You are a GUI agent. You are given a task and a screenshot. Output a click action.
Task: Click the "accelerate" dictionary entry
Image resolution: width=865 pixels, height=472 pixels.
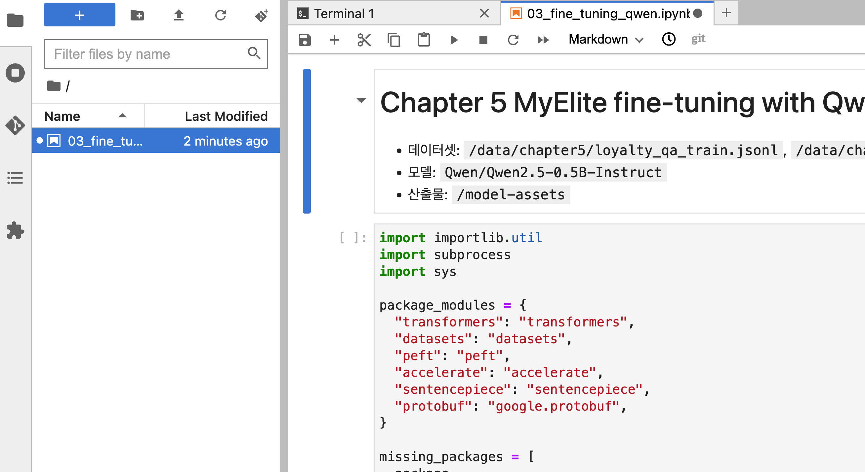coord(499,372)
